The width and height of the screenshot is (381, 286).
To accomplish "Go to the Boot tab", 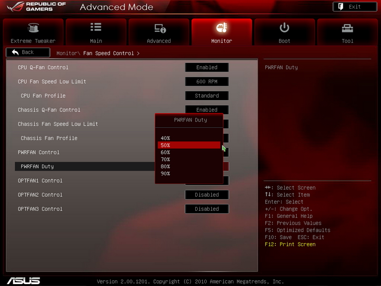I will tap(284, 32).
